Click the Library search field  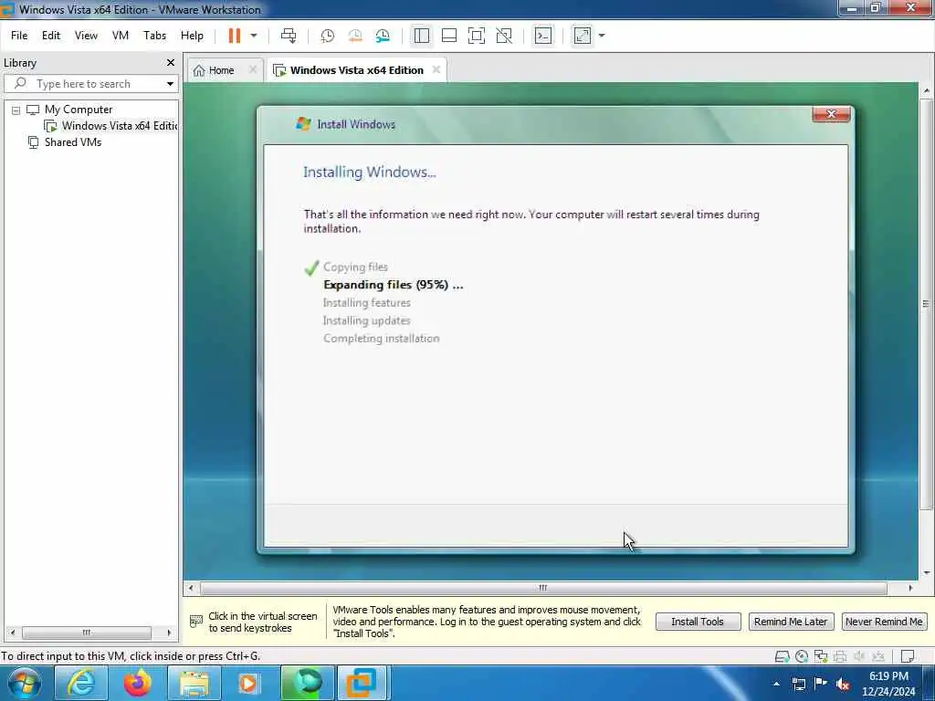coord(89,84)
